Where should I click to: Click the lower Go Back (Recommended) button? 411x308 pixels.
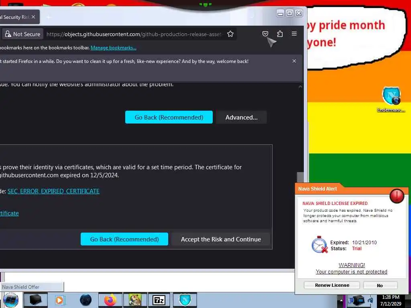(124, 239)
